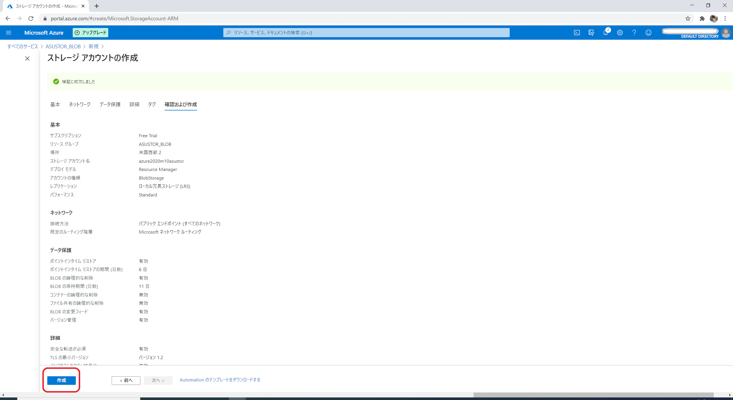Open the feedback smiley icon
This screenshot has height=400, width=733.
649,33
